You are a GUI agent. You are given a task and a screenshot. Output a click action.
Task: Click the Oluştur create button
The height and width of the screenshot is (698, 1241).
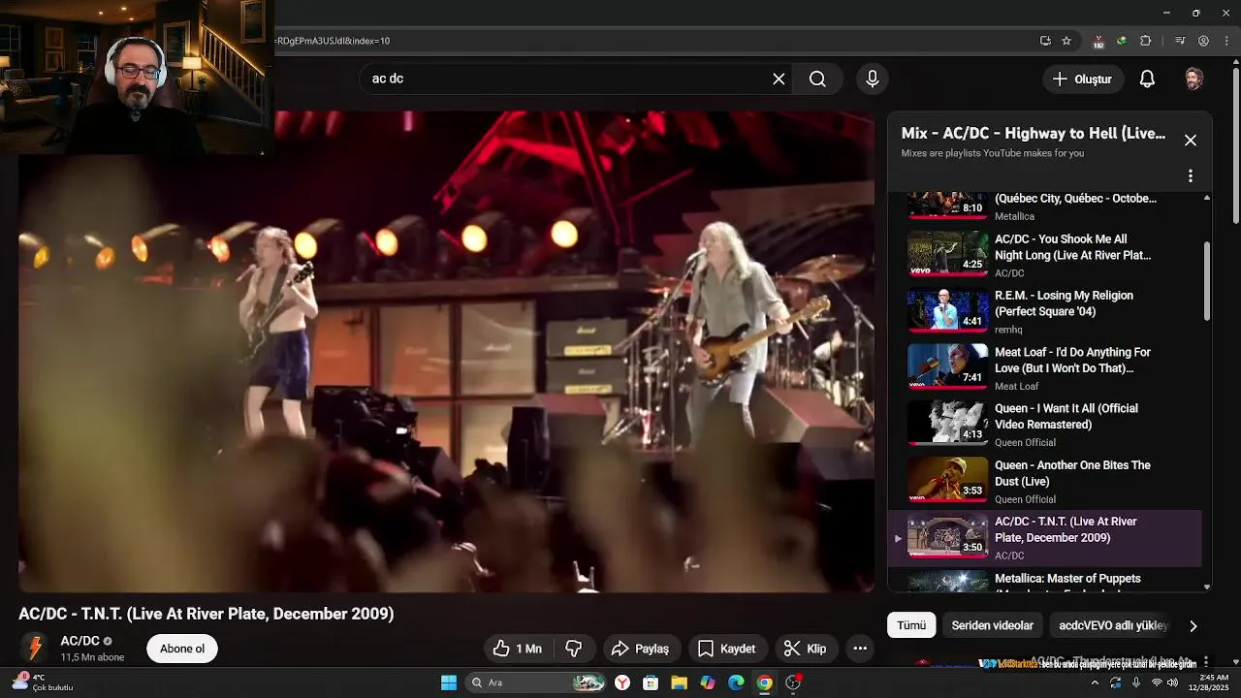(x=1083, y=79)
